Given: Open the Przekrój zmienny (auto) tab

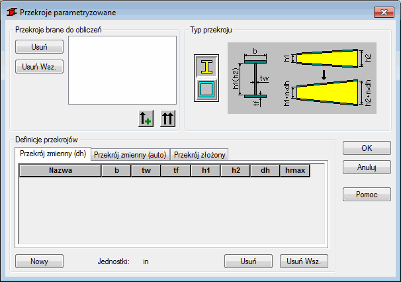Looking at the screenshot, I should [130, 155].
